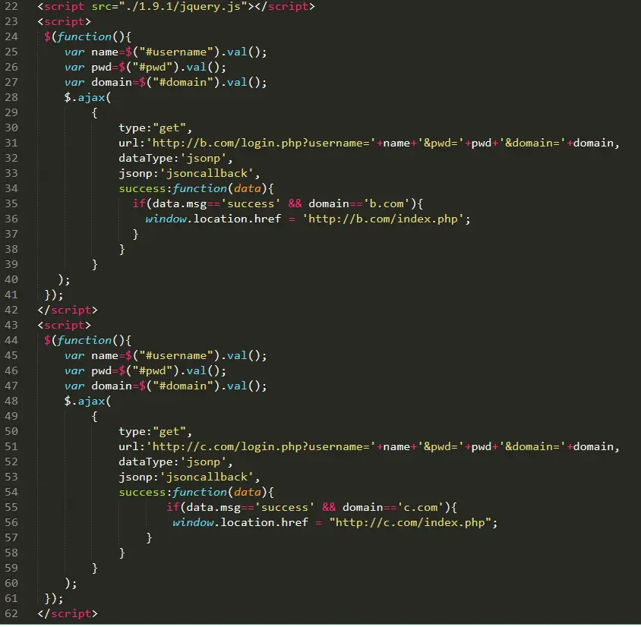Click the closing script tag on line 42
Viewport: 641px width, 627px height.
point(68,310)
